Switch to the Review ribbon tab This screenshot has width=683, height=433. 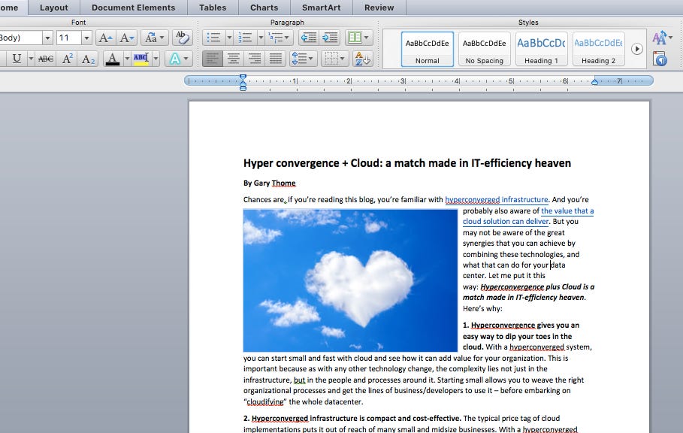point(379,8)
